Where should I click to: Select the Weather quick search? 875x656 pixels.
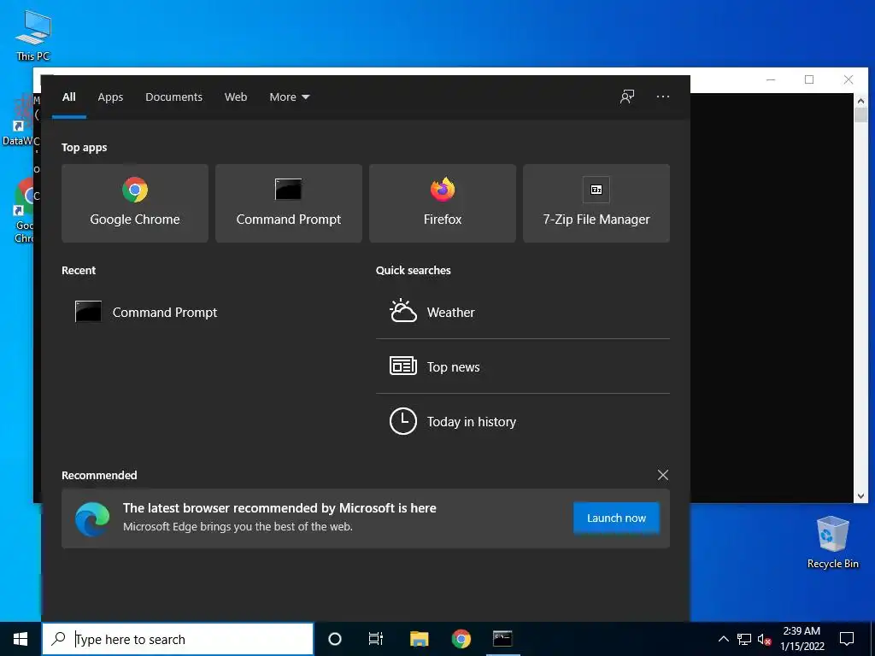[523, 312]
